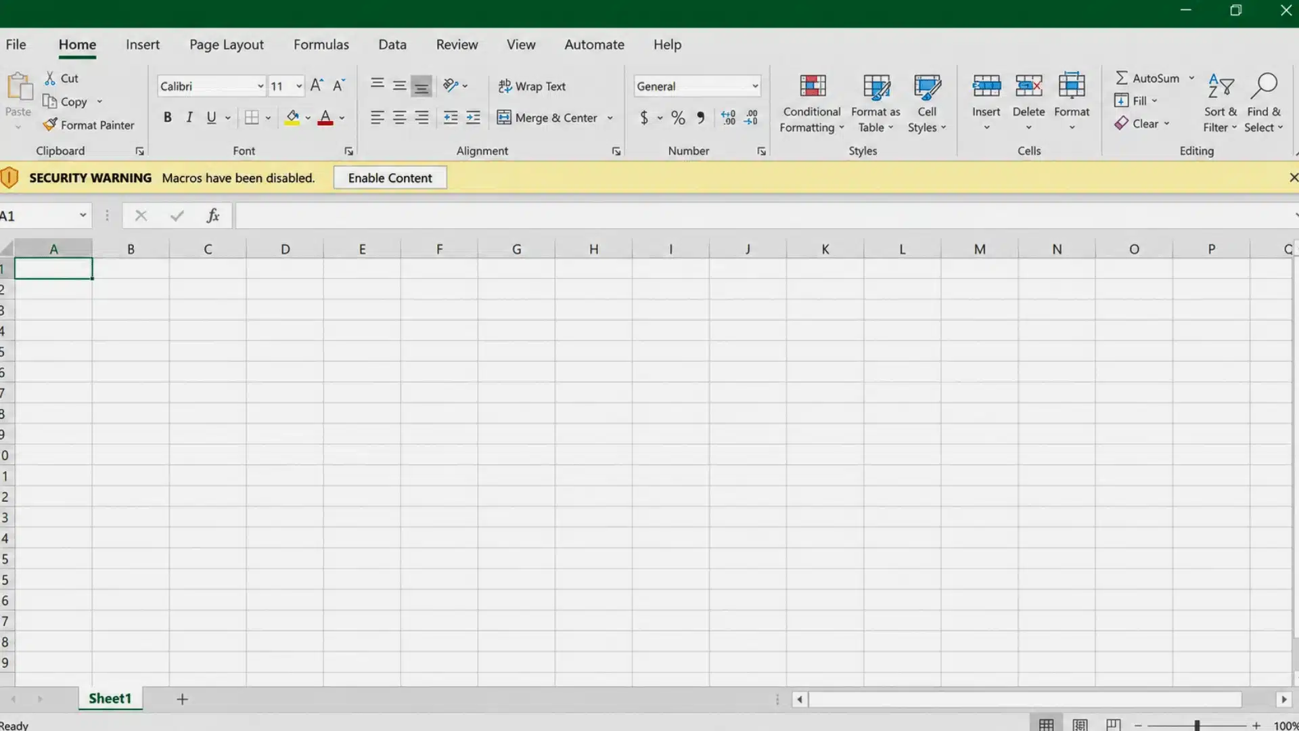The width and height of the screenshot is (1299, 731).
Task: Expand the General number format dropdown
Action: pyautogui.click(x=755, y=86)
